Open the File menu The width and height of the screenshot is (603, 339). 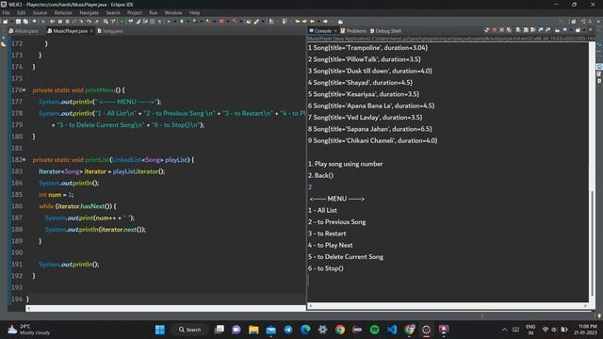(x=7, y=12)
